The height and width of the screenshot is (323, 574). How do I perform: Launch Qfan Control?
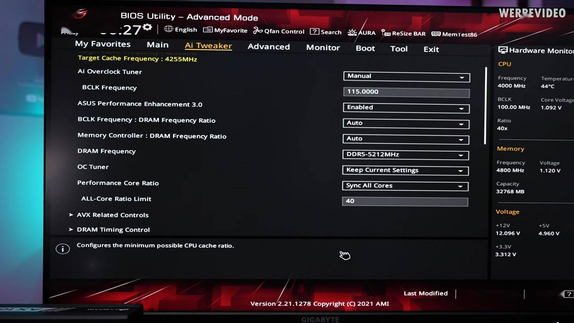tap(279, 31)
